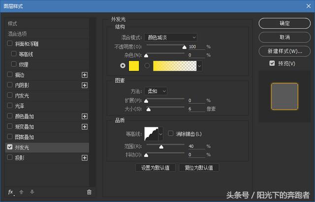Image resolution: width=315 pixels, height=202 pixels.
Task: Uncheck the 预览 checkbox
Action: pyautogui.click(x=272, y=63)
